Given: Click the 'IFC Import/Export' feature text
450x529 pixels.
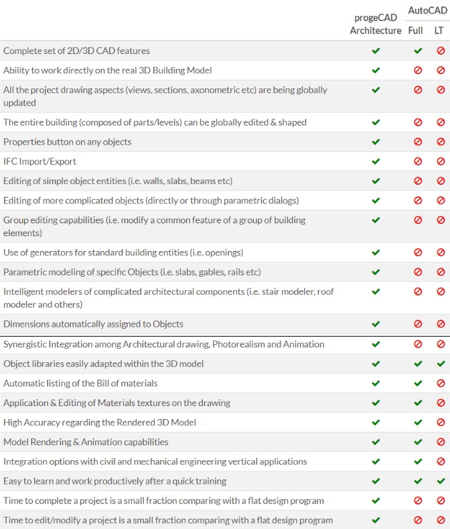Looking at the screenshot, I should (x=40, y=162).
